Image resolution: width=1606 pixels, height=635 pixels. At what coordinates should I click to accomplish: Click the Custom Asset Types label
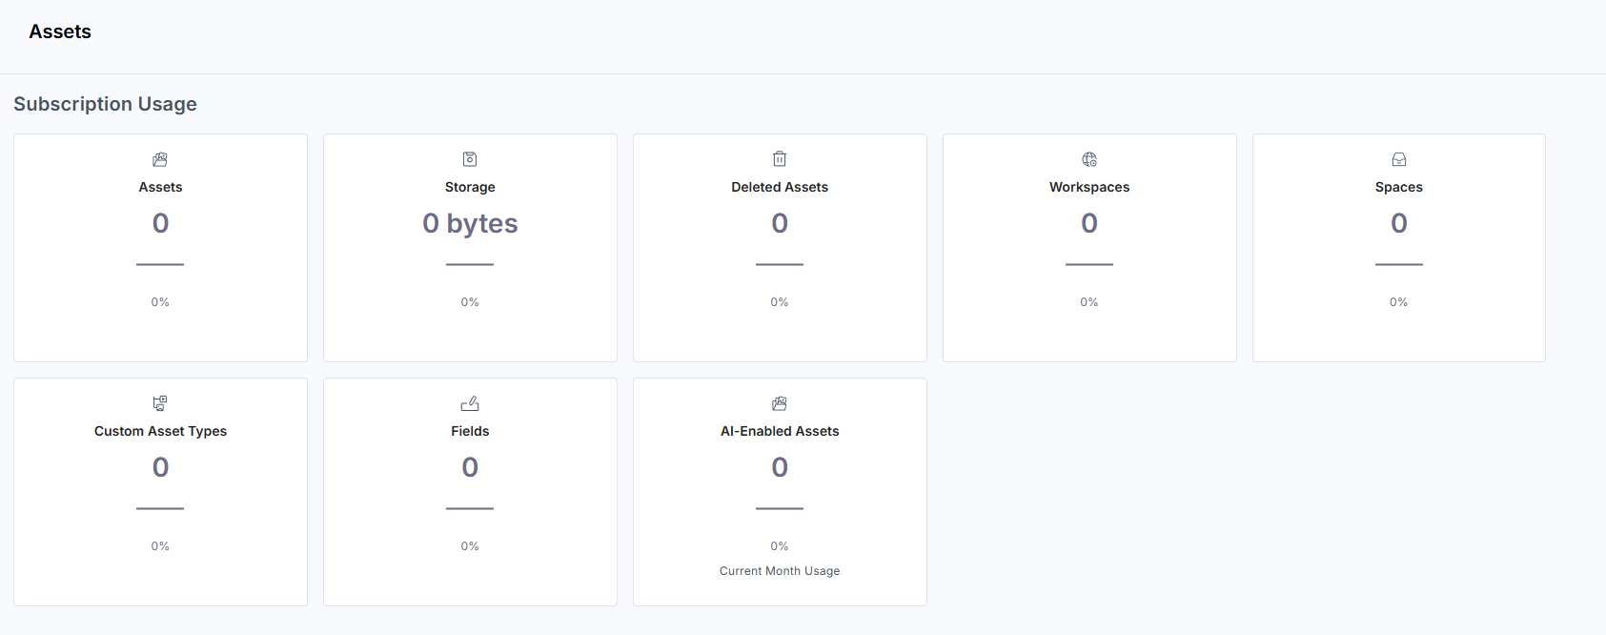[160, 431]
